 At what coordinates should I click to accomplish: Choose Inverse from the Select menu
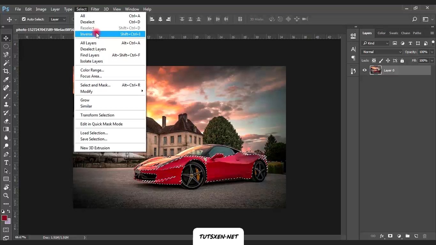(110, 34)
